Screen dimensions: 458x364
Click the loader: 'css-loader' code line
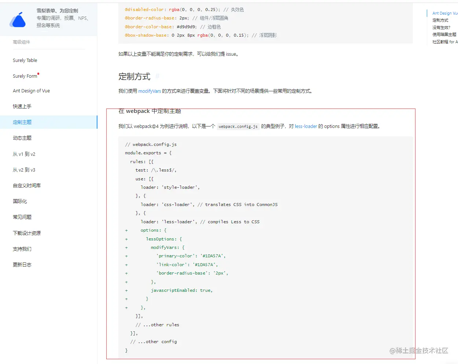(209, 205)
